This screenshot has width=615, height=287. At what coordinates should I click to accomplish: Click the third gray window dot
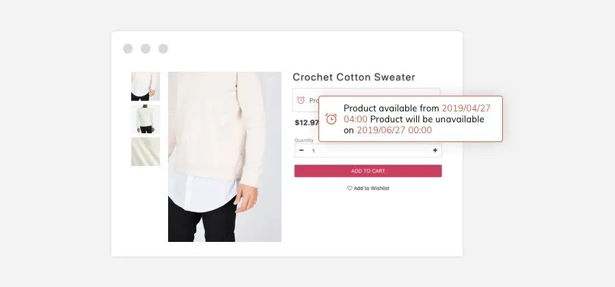(x=163, y=49)
